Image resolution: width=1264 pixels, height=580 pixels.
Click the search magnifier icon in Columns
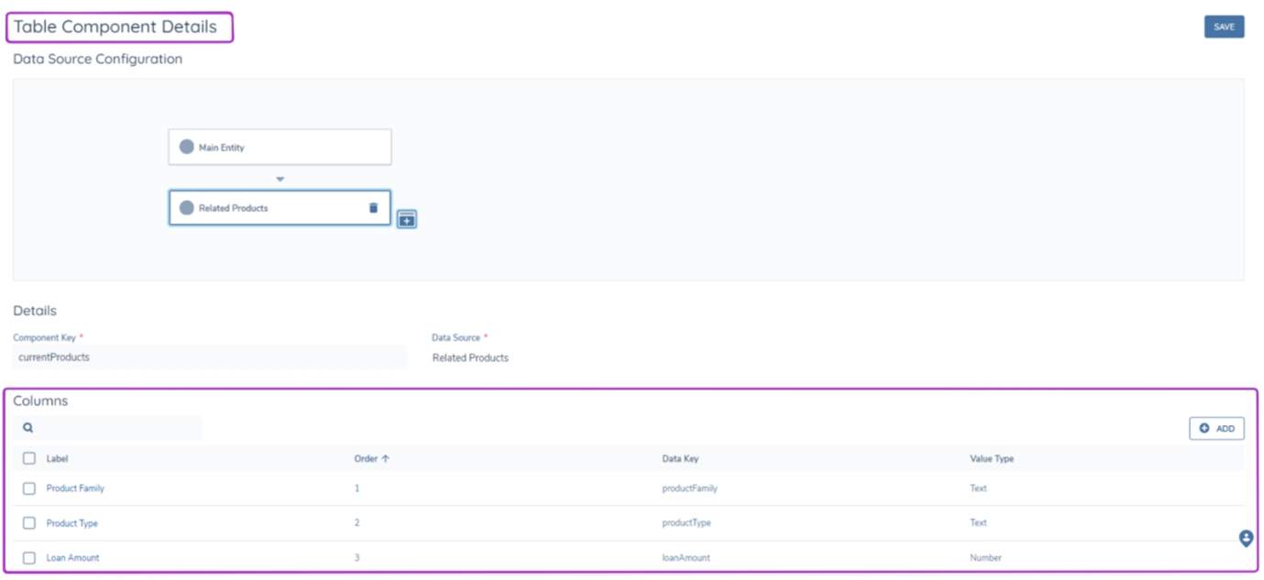click(x=28, y=428)
